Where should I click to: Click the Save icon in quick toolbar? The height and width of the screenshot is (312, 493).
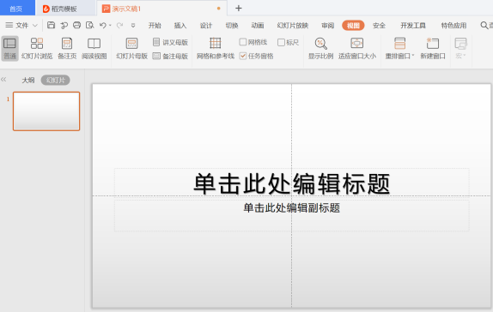tap(51, 25)
